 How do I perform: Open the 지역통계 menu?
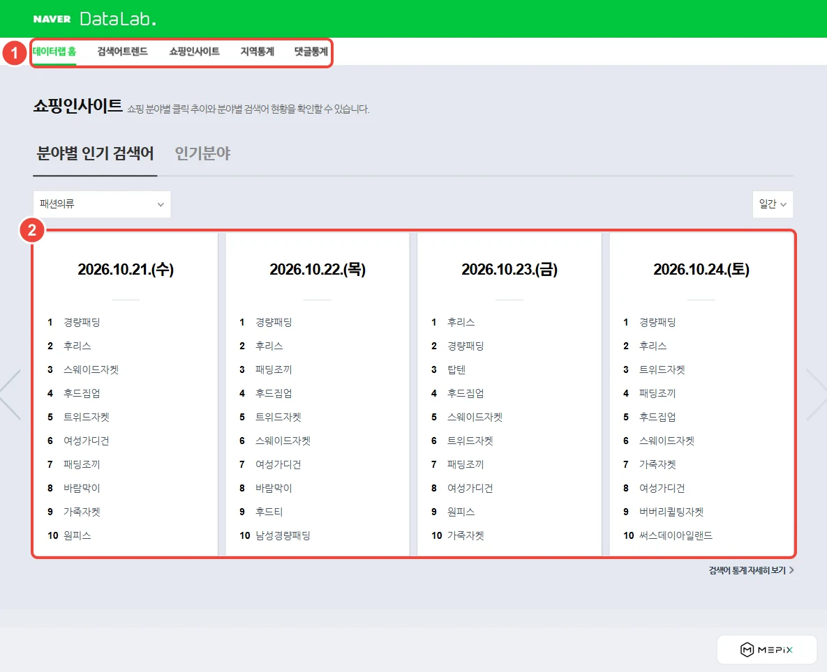coord(258,52)
